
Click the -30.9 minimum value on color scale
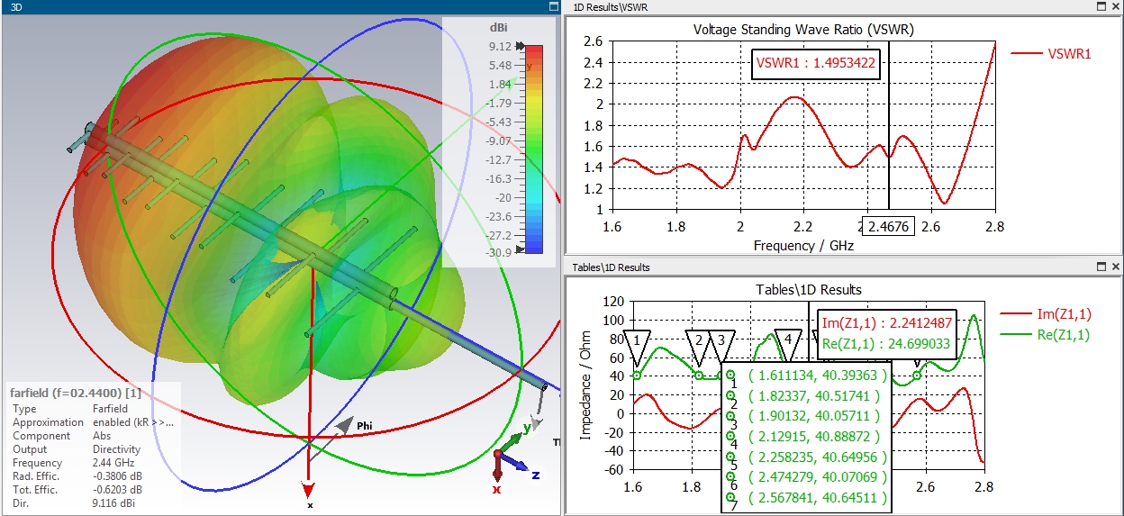[x=498, y=254]
